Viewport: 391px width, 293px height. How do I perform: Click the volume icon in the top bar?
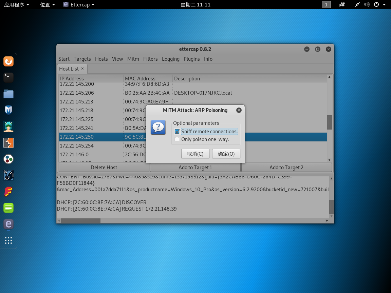367,4
